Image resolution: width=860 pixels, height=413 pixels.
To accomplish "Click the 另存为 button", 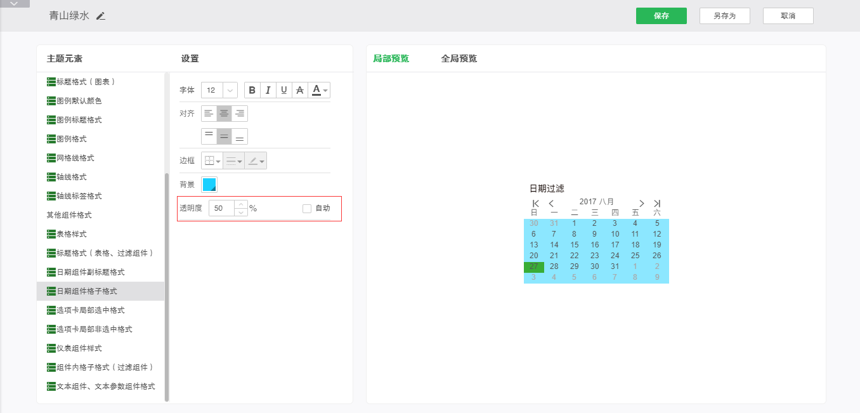I will 724,16.
